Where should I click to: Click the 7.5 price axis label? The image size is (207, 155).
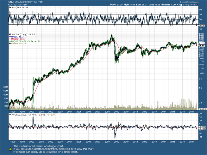coord(201,80)
